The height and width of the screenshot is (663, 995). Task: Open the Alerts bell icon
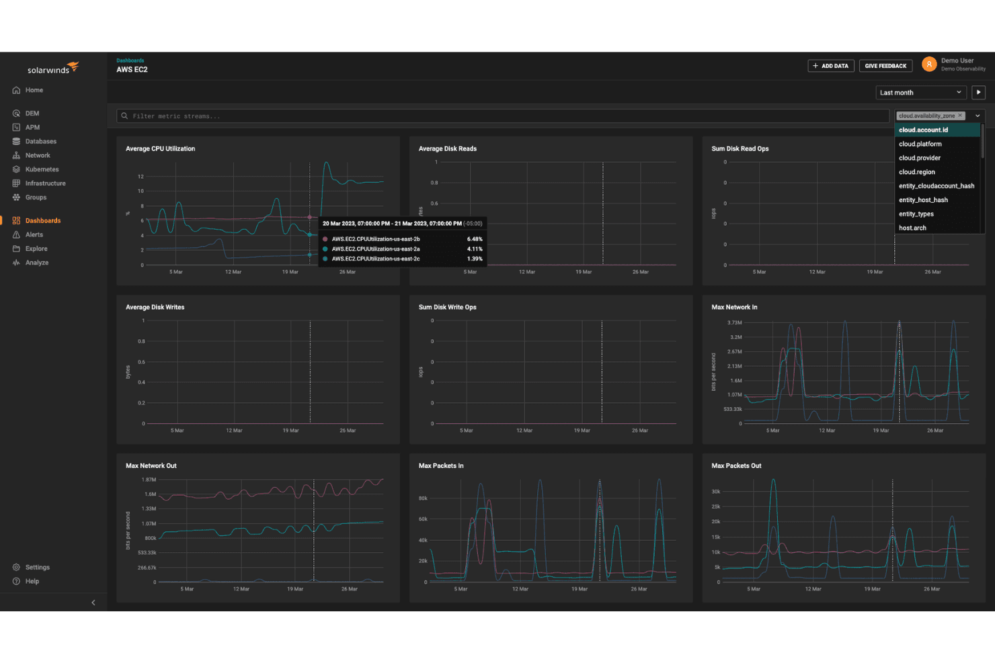coord(16,235)
